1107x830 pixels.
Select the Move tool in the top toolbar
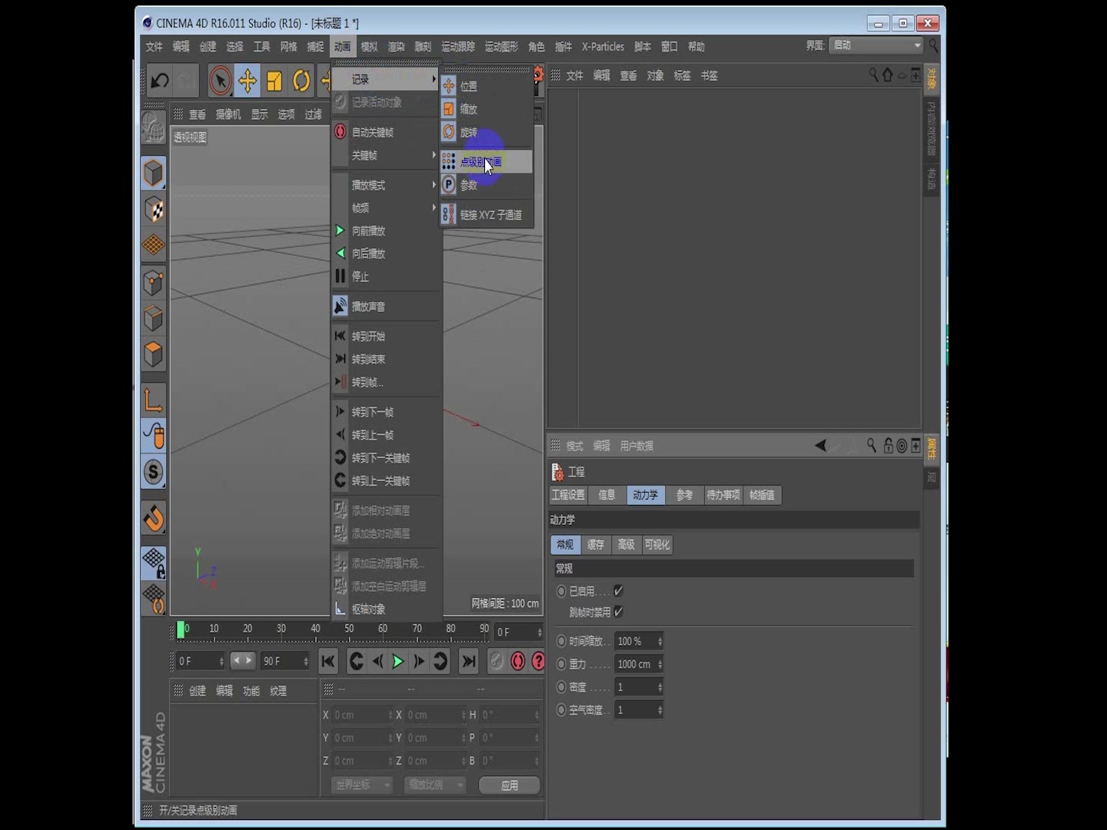point(247,80)
